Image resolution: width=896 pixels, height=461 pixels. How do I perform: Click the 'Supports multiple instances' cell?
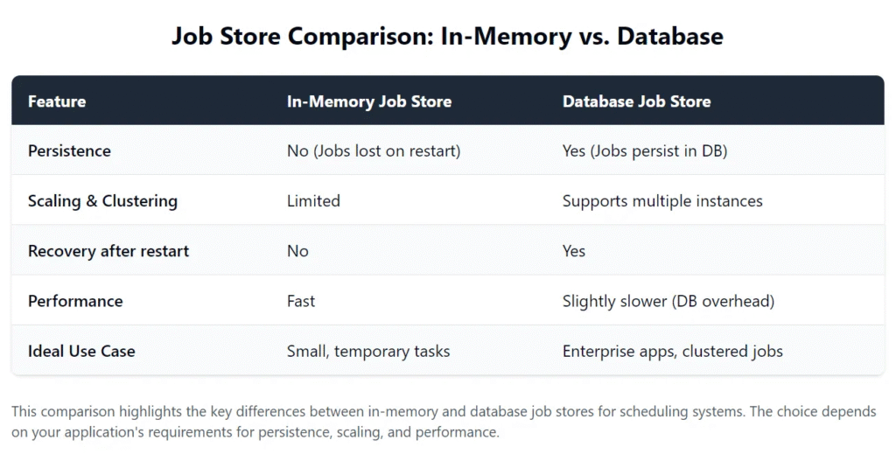[662, 201]
